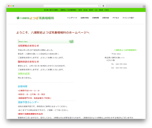Click the 特にありません text
Image resolution: width=152 pixels, height=128 pixels.
[25, 78]
